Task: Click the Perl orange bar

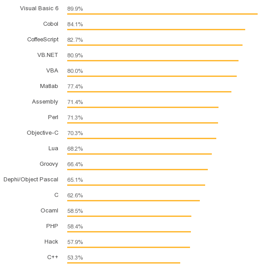Action: 142,123
